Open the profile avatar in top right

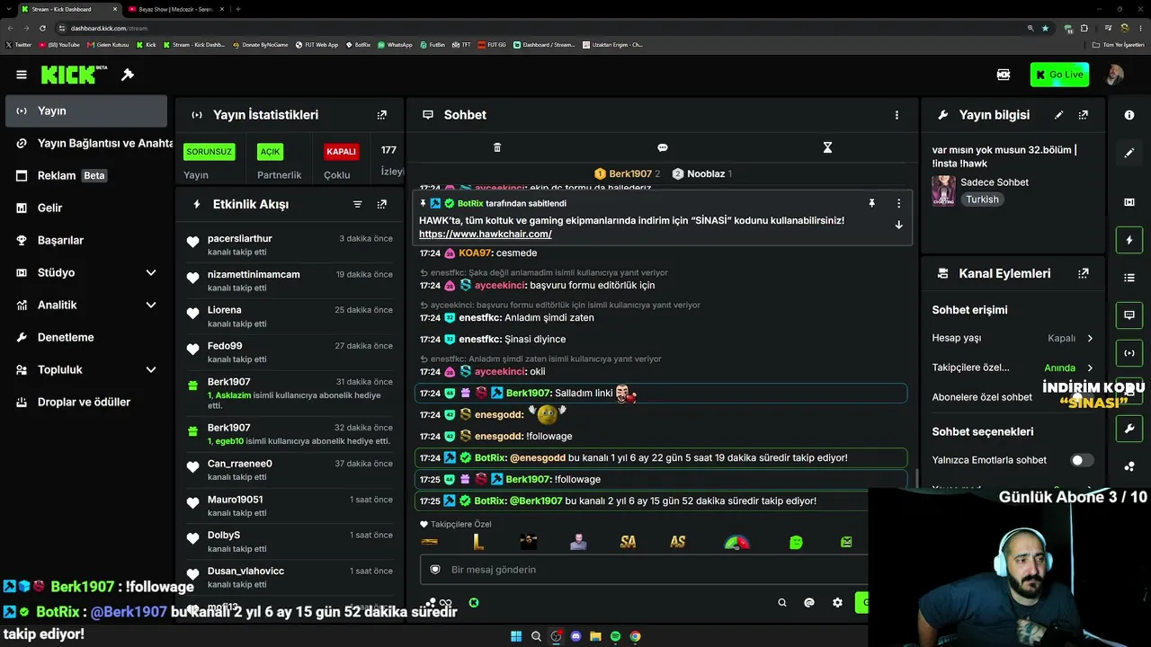pyautogui.click(x=1114, y=75)
